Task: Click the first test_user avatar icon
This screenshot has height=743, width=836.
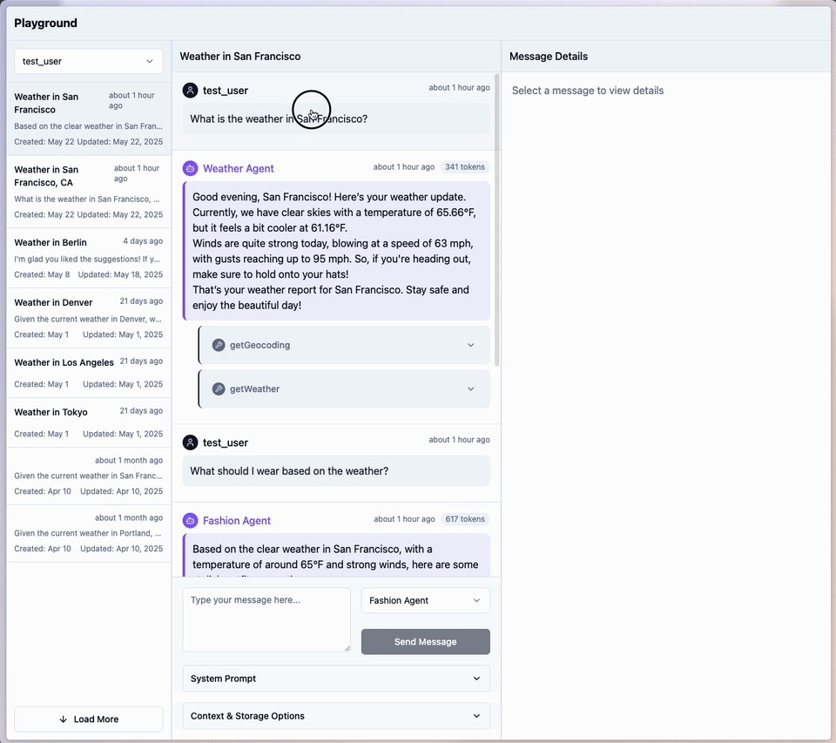Action: tap(191, 90)
